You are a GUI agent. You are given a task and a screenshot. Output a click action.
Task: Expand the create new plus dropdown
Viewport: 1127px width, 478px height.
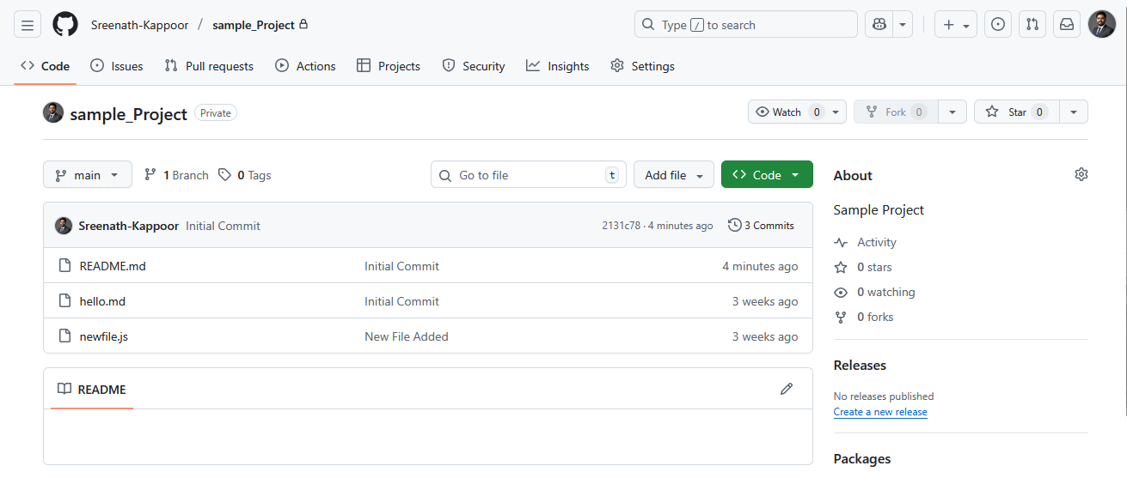coord(955,25)
